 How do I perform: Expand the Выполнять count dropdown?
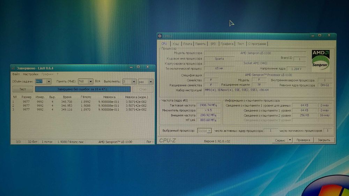click(x=134, y=82)
